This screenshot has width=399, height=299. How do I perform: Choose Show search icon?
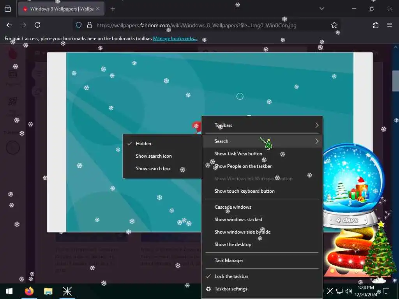point(162,156)
